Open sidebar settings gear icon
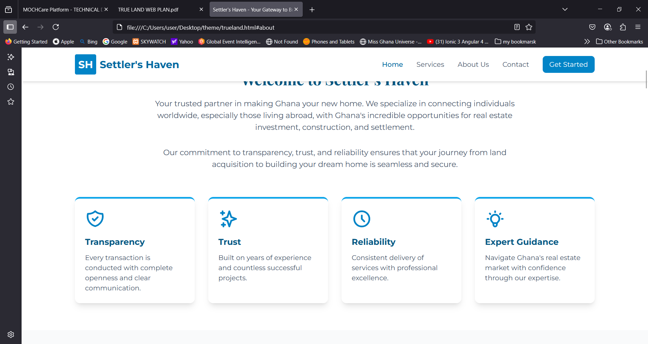The image size is (648, 344). pos(11,334)
